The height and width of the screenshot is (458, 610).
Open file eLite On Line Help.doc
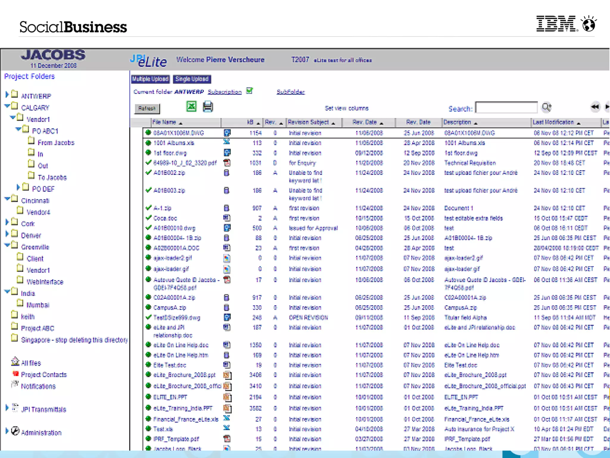(x=181, y=345)
